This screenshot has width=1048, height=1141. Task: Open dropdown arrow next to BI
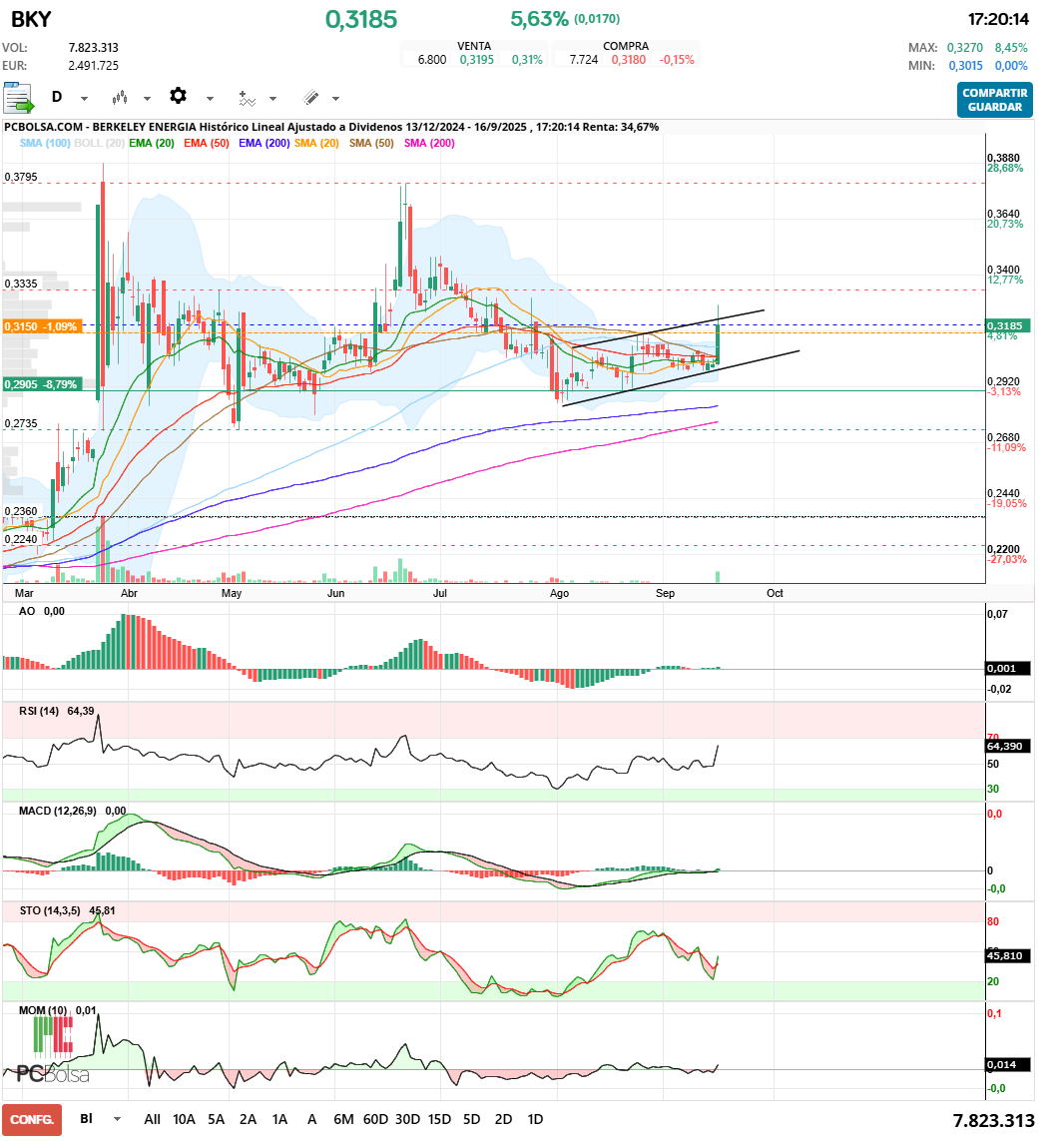[117, 1119]
